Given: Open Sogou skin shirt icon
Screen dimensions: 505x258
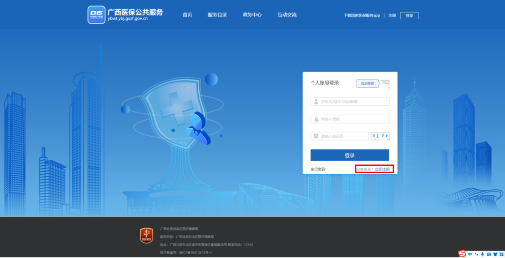Looking at the screenshot, I should coord(495,254).
